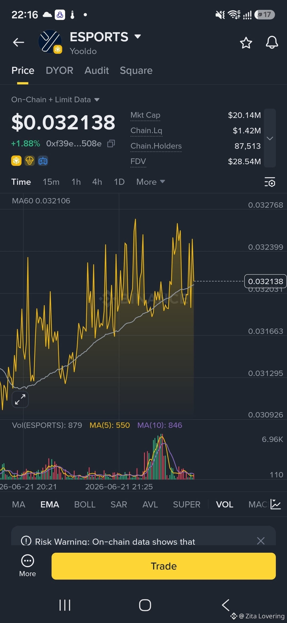This screenshot has height=623, width=287.
Task: Add ESPORTS to favorites with star
Action: [246, 43]
